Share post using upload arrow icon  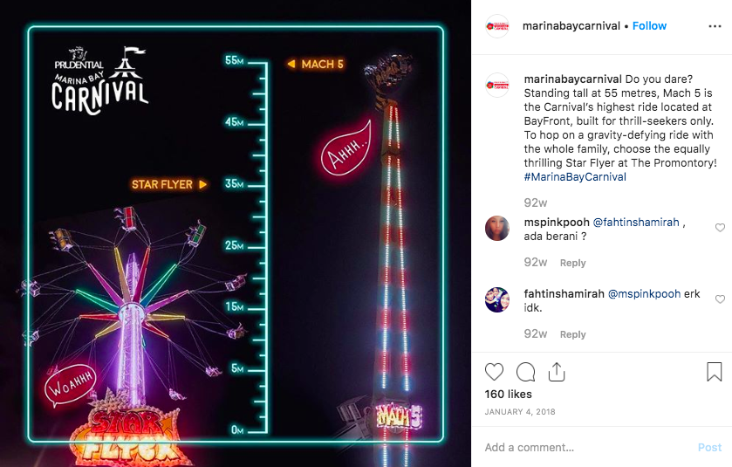point(557,372)
